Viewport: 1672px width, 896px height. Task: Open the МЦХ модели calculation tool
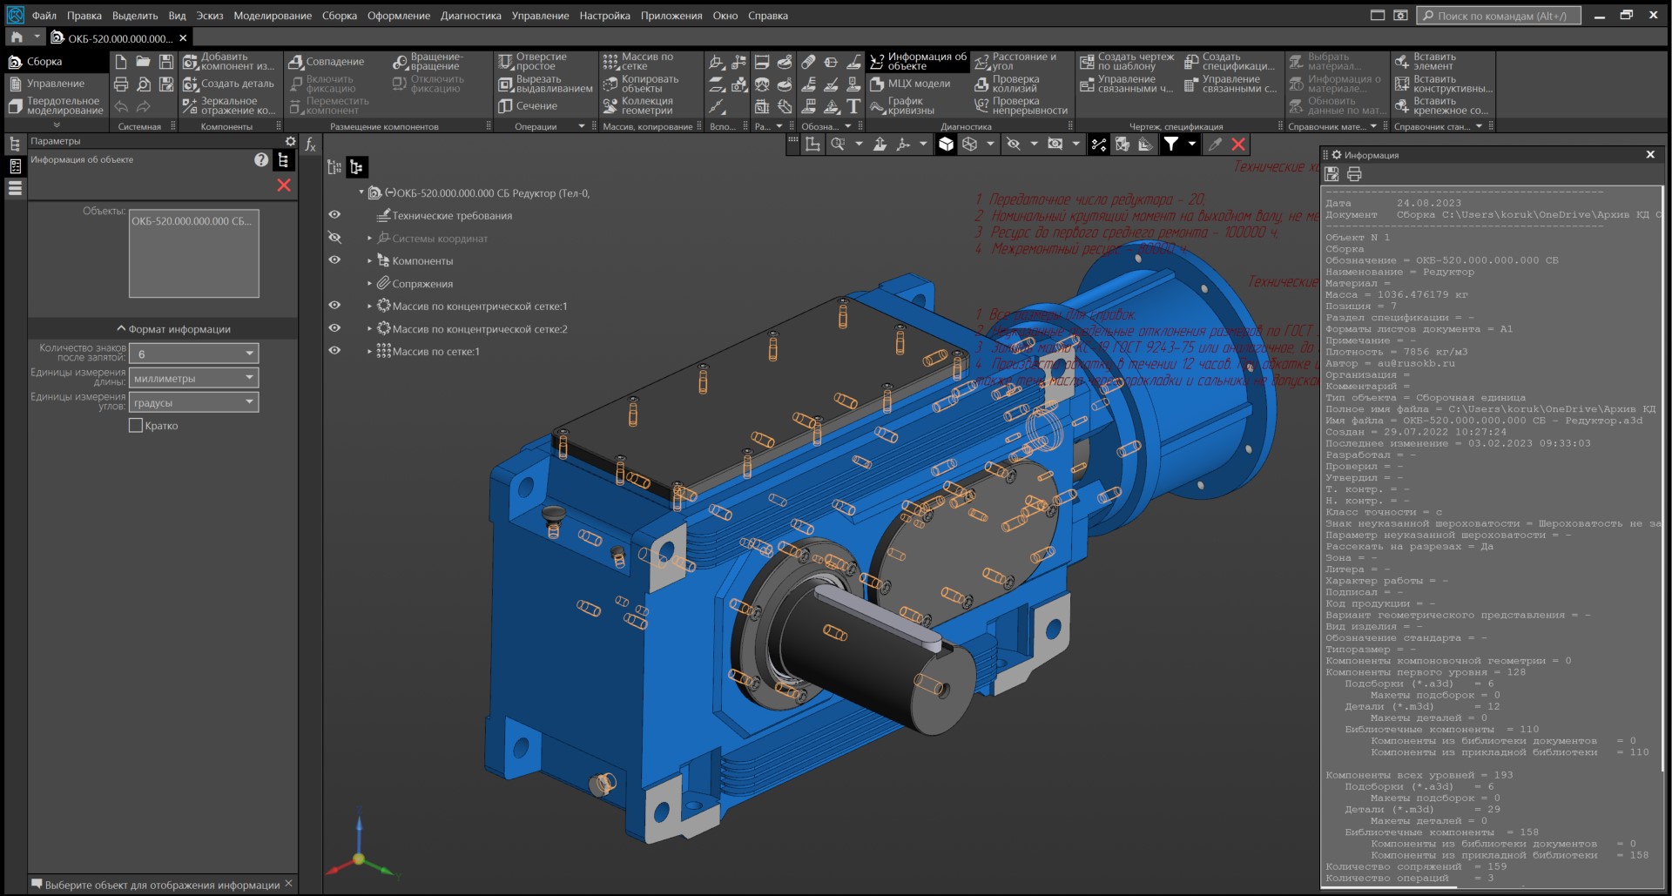[910, 84]
